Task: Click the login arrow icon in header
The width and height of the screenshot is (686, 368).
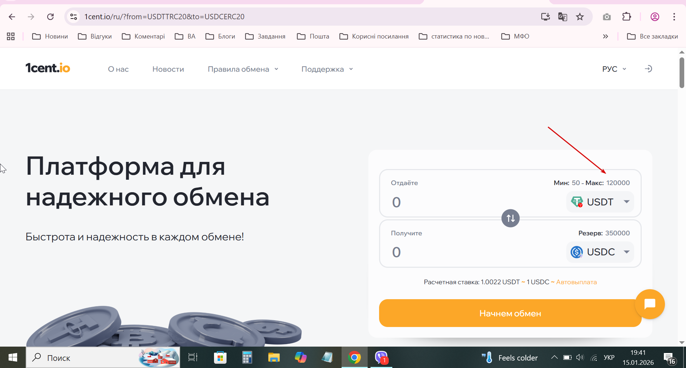Action: tap(648, 69)
